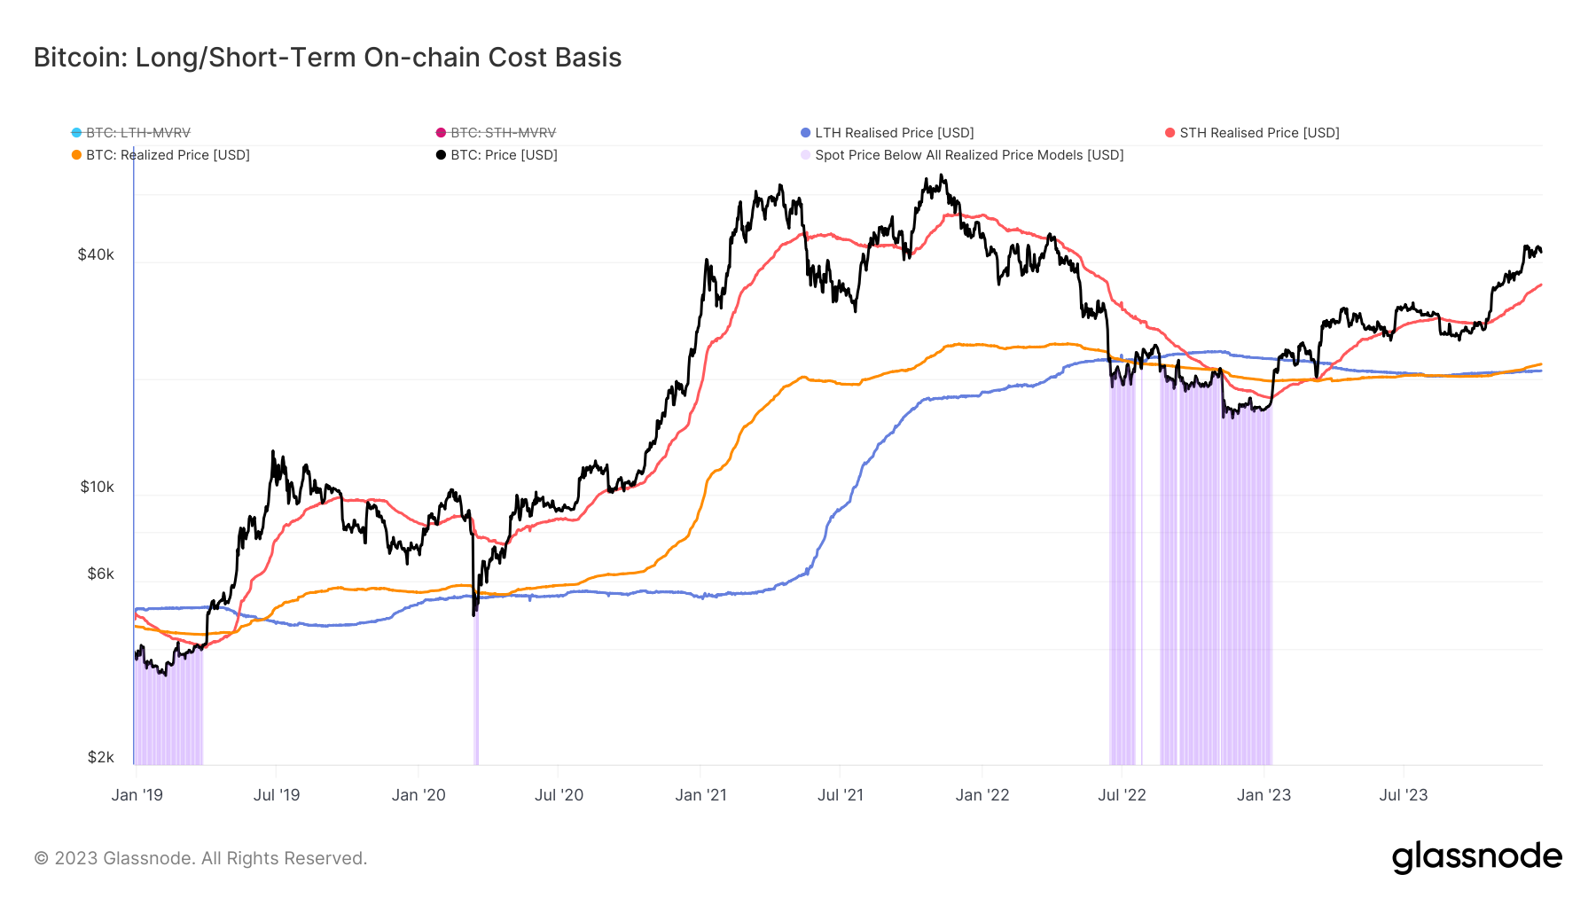The image size is (1596, 898).
Task: Select the Jan '21 x-axis label
Action: coord(700,795)
